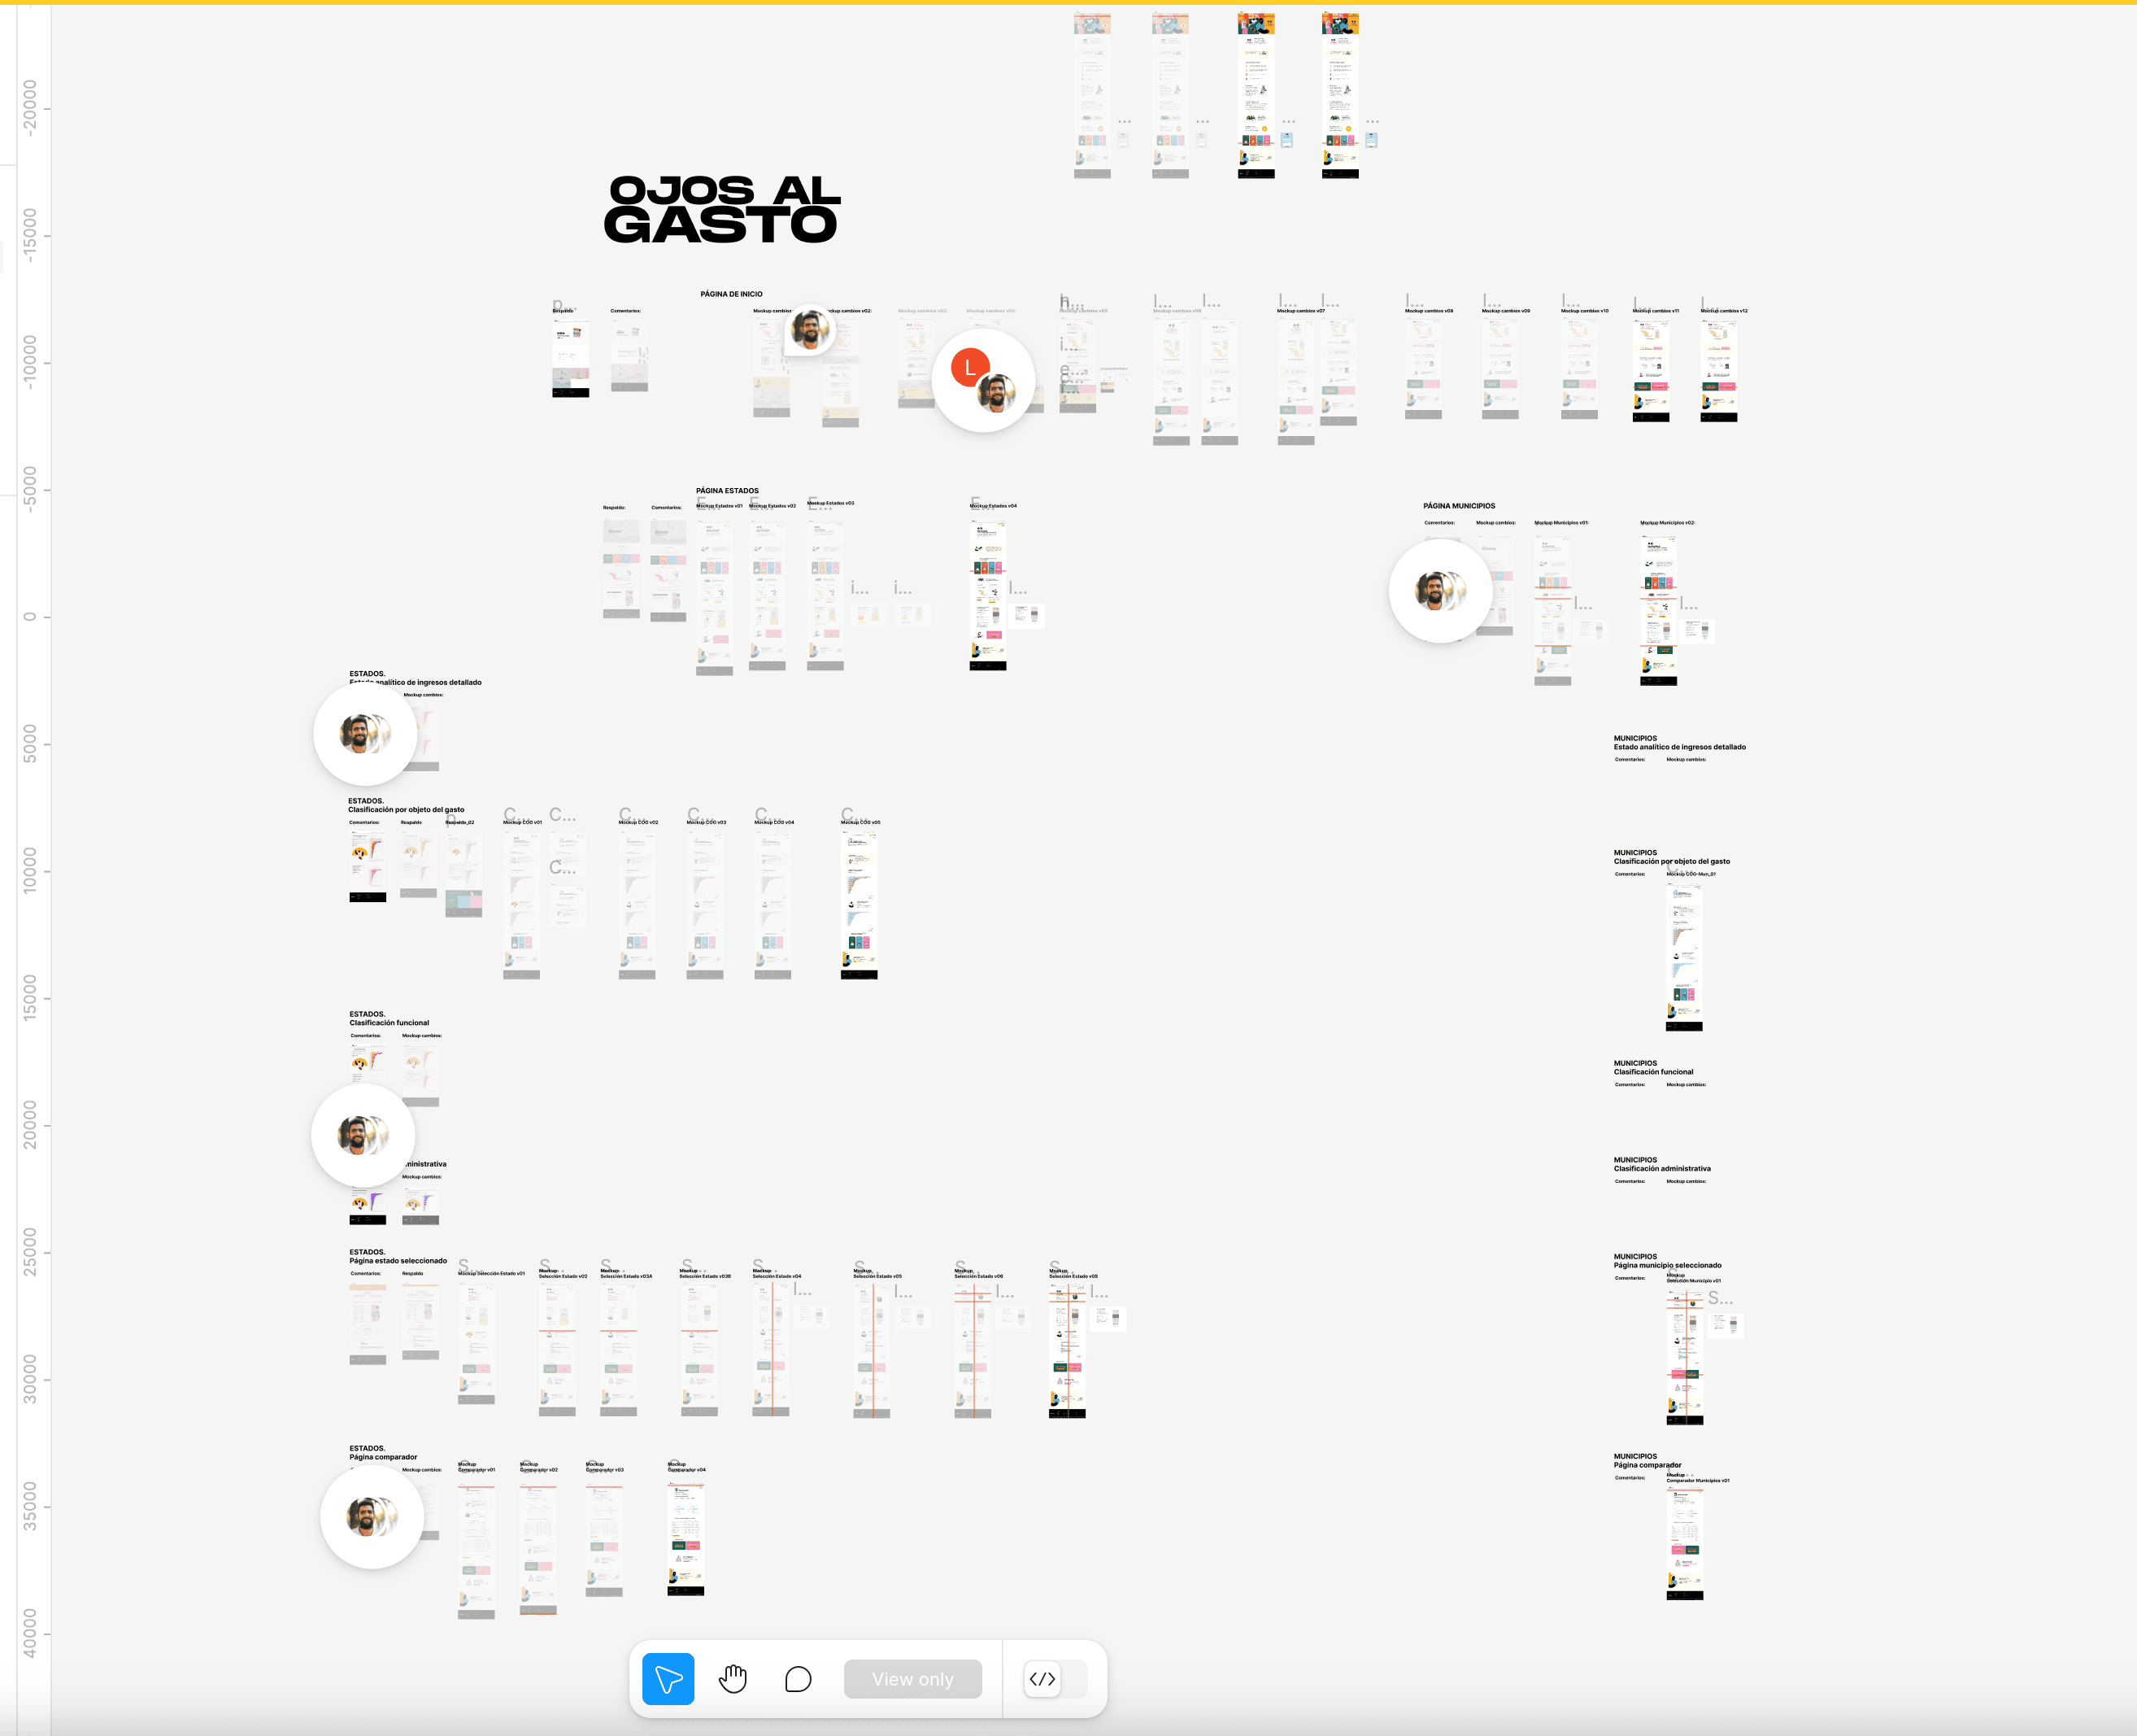Open the Mockup Municipios v02 frame thumbnail
The width and height of the screenshot is (2137, 1736).
[x=1658, y=610]
